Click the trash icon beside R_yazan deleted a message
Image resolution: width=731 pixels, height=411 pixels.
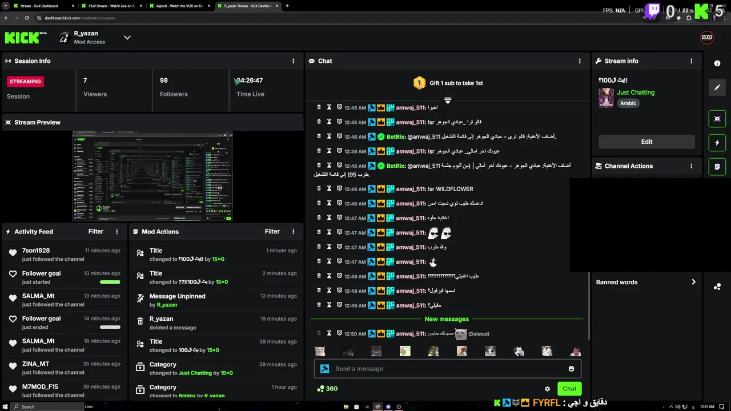tap(140, 321)
